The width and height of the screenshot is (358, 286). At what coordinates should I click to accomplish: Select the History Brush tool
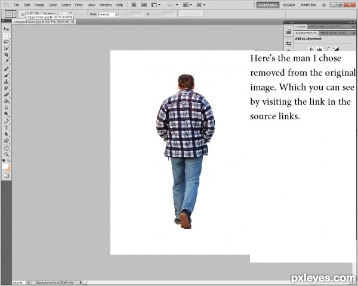7,88
